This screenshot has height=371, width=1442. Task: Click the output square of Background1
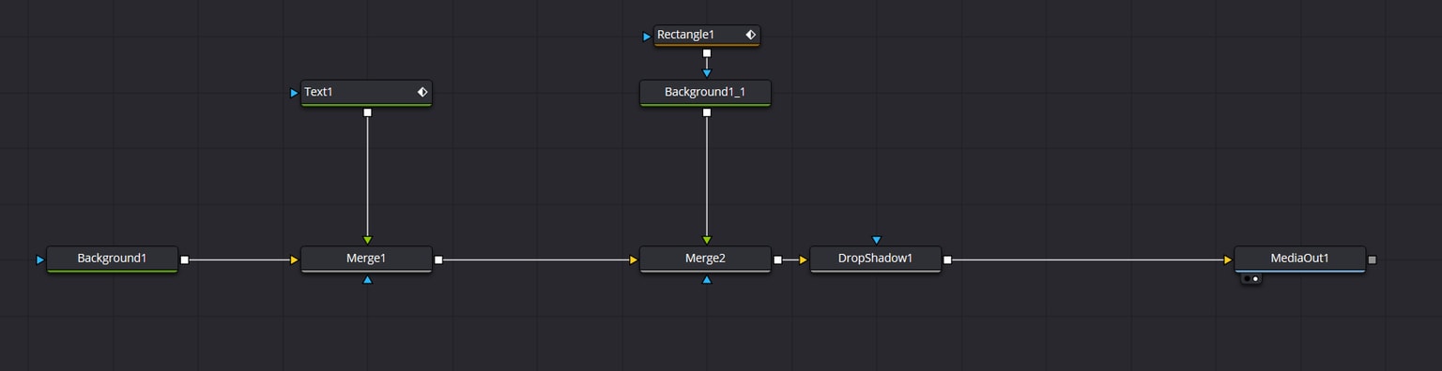pos(184,260)
